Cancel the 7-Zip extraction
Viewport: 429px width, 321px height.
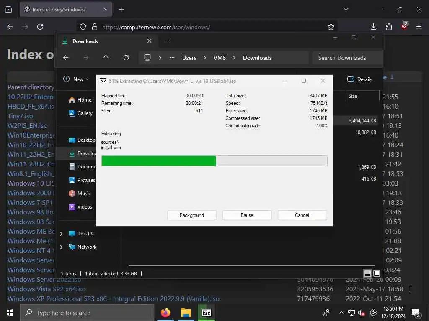pyautogui.click(x=302, y=215)
